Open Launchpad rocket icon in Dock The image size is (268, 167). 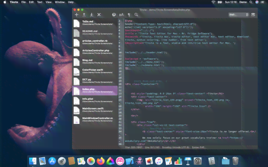click(62, 161)
